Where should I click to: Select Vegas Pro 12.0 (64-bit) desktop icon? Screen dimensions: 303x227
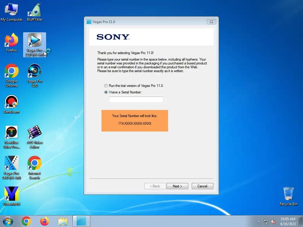(x=35, y=45)
